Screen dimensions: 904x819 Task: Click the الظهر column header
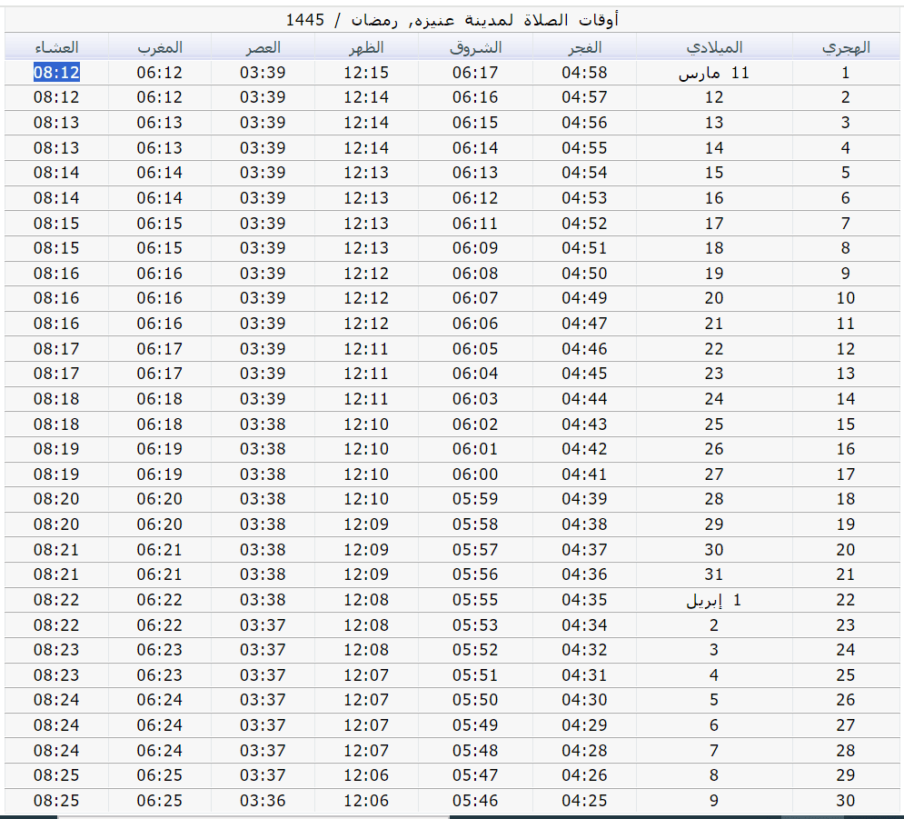(x=366, y=47)
